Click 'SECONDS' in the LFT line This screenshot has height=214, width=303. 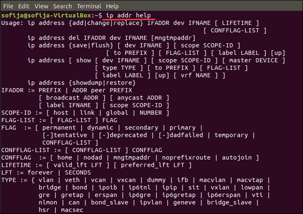pyautogui.click(x=78, y=172)
